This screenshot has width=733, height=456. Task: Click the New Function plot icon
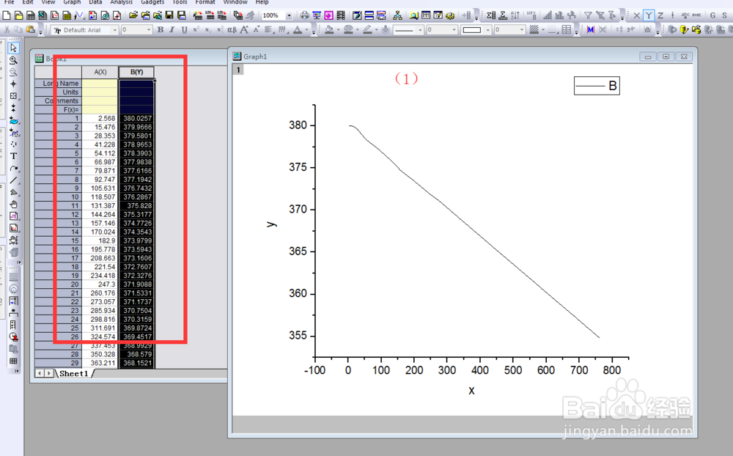coord(79,15)
